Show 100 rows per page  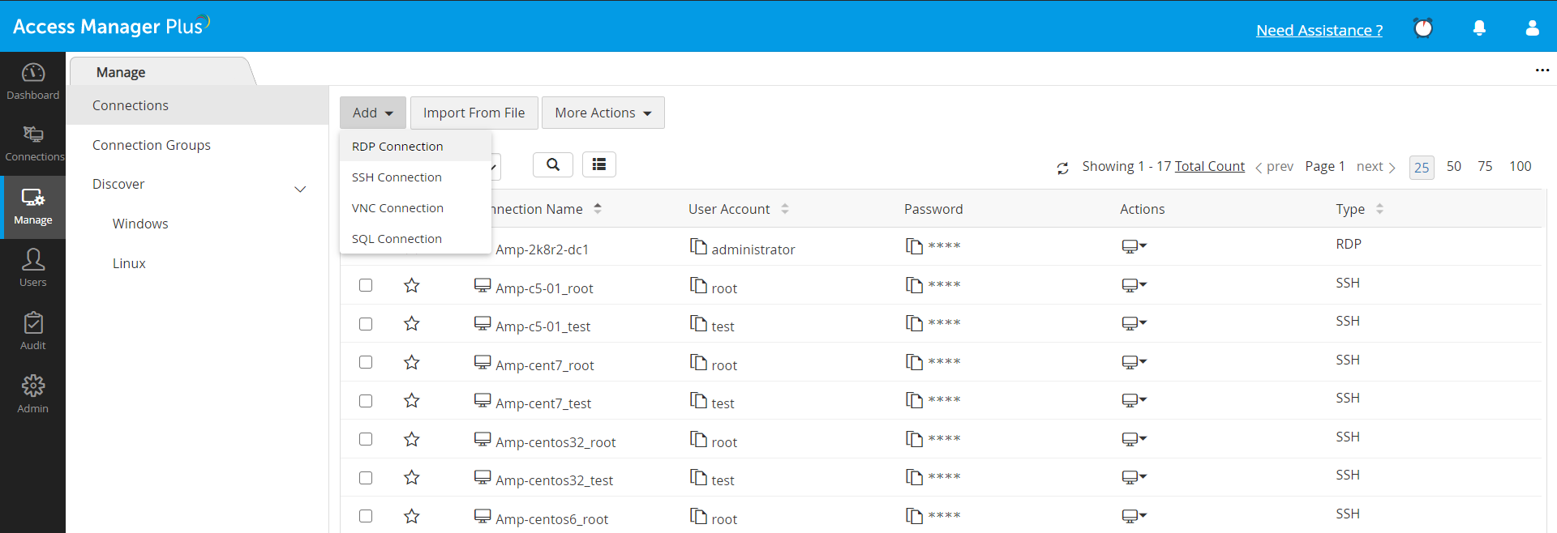point(1520,166)
